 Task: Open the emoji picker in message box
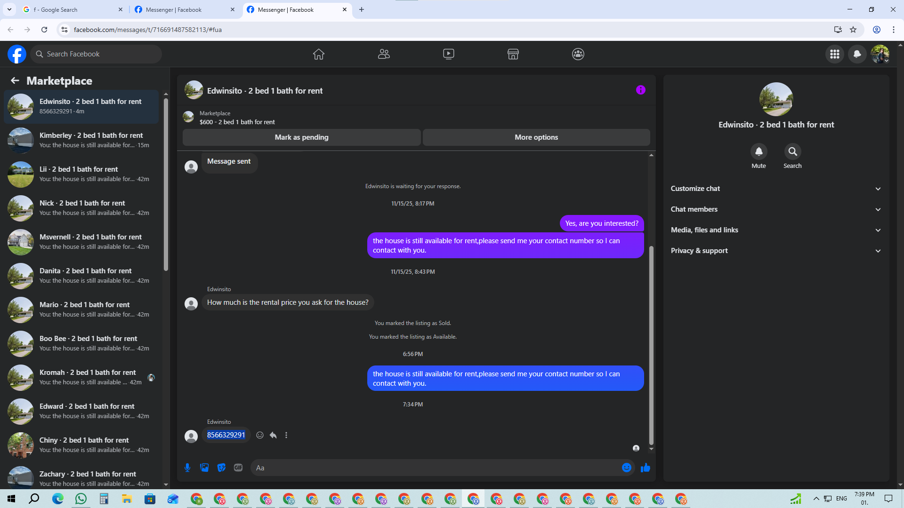pos(626,468)
